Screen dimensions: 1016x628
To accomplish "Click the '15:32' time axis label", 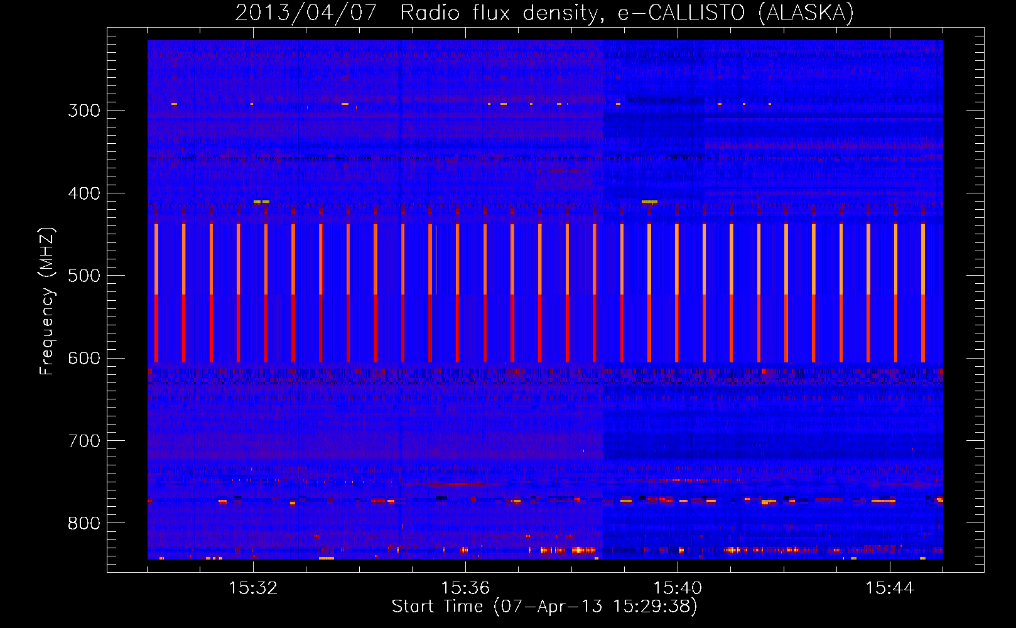I will [x=253, y=588].
